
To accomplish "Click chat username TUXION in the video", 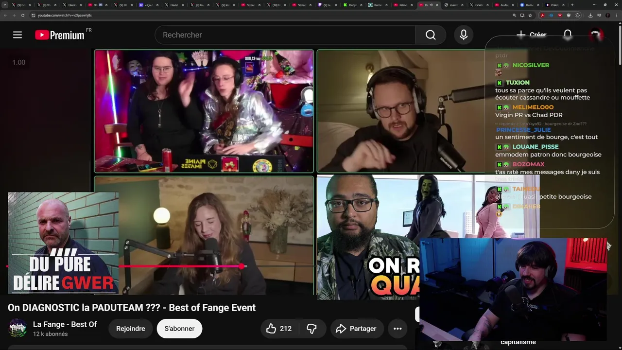I will 518,83.
